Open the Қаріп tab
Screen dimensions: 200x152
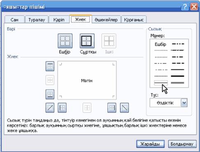tap(59, 20)
